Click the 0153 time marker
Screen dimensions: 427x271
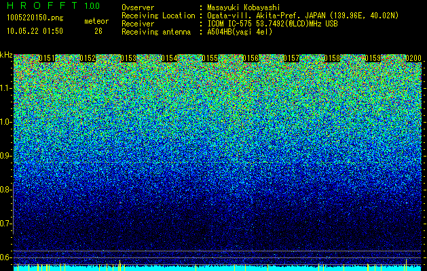(x=128, y=58)
